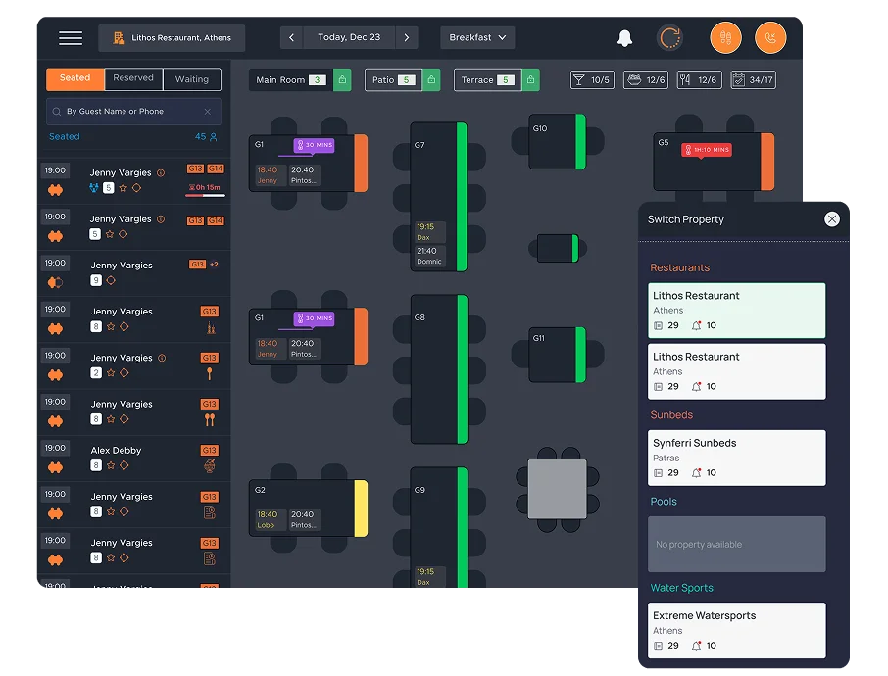The height and width of the screenshot is (676, 888).
Task: Focus the guest name or phone search
Action: (133, 112)
